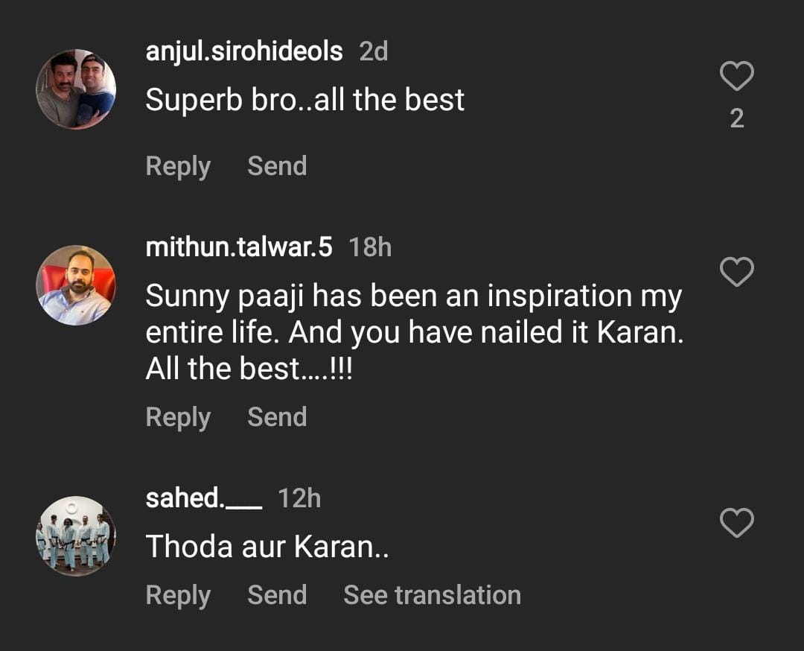804x651 pixels.
Task: Open anjul.sirohideols profile picture
Action: 76,89
